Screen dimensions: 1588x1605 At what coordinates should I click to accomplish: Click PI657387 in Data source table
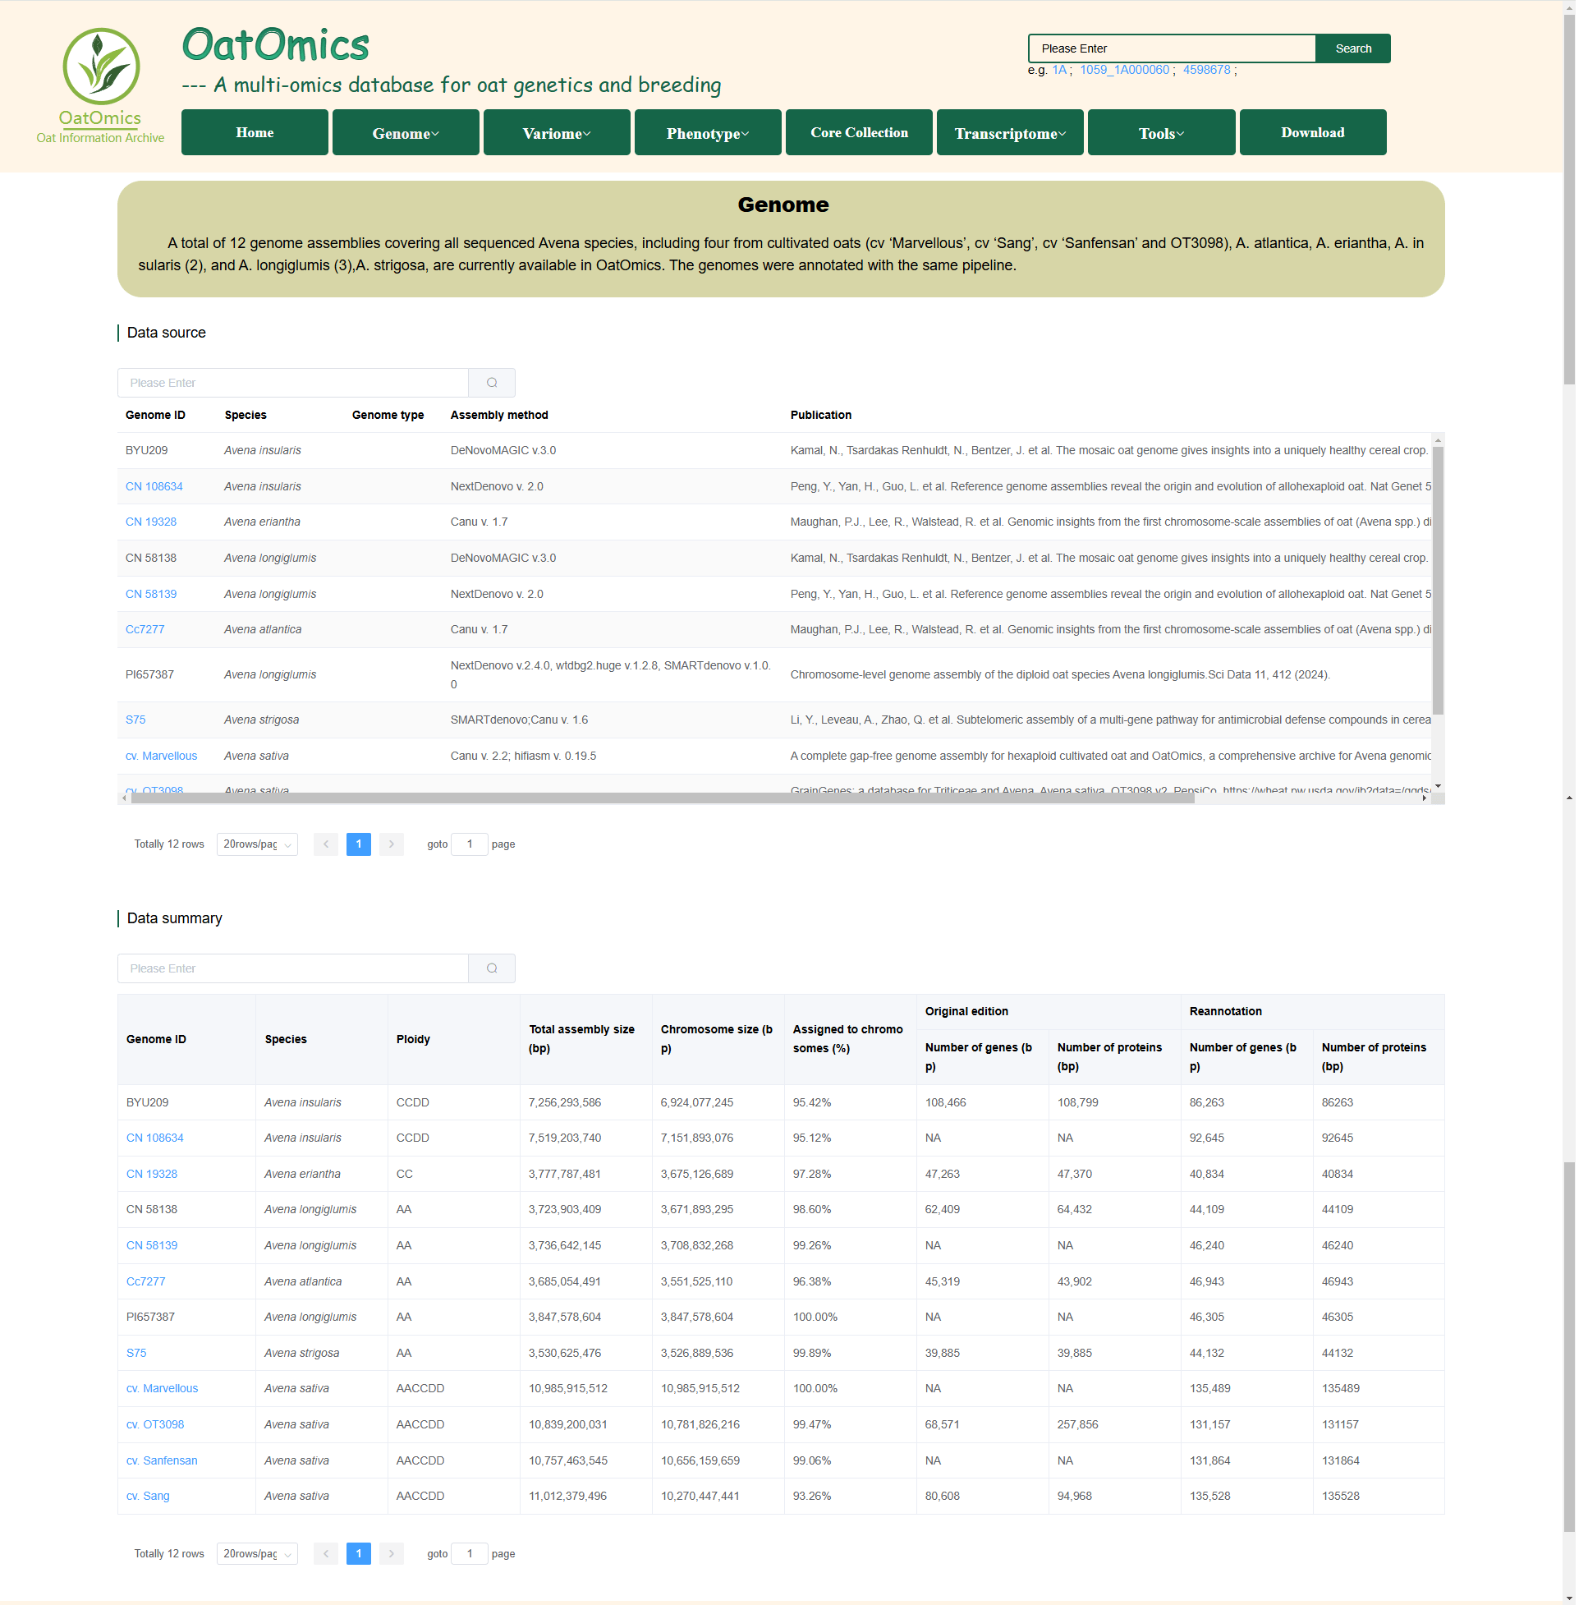pyautogui.click(x=149, y=675)
